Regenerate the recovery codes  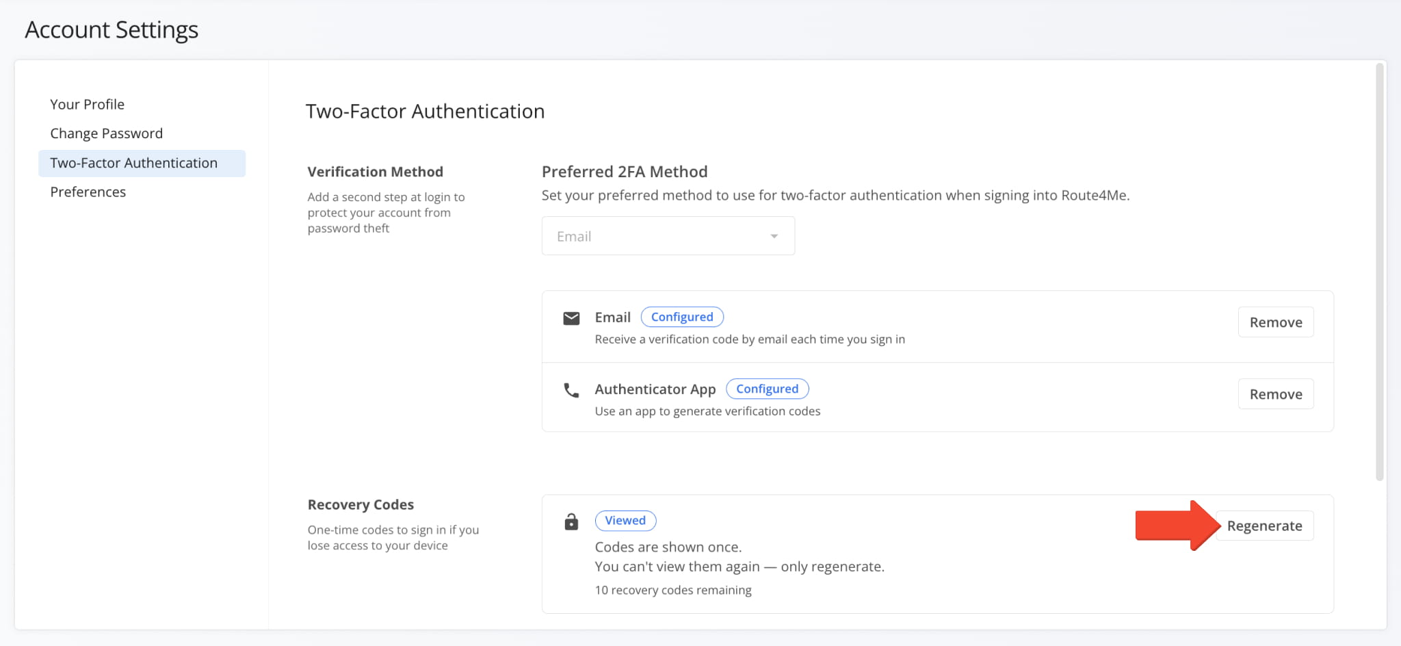click(1264, 526)
